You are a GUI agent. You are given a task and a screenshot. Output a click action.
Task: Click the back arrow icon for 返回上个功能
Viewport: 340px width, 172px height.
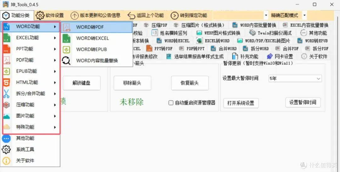pos(131,15)
